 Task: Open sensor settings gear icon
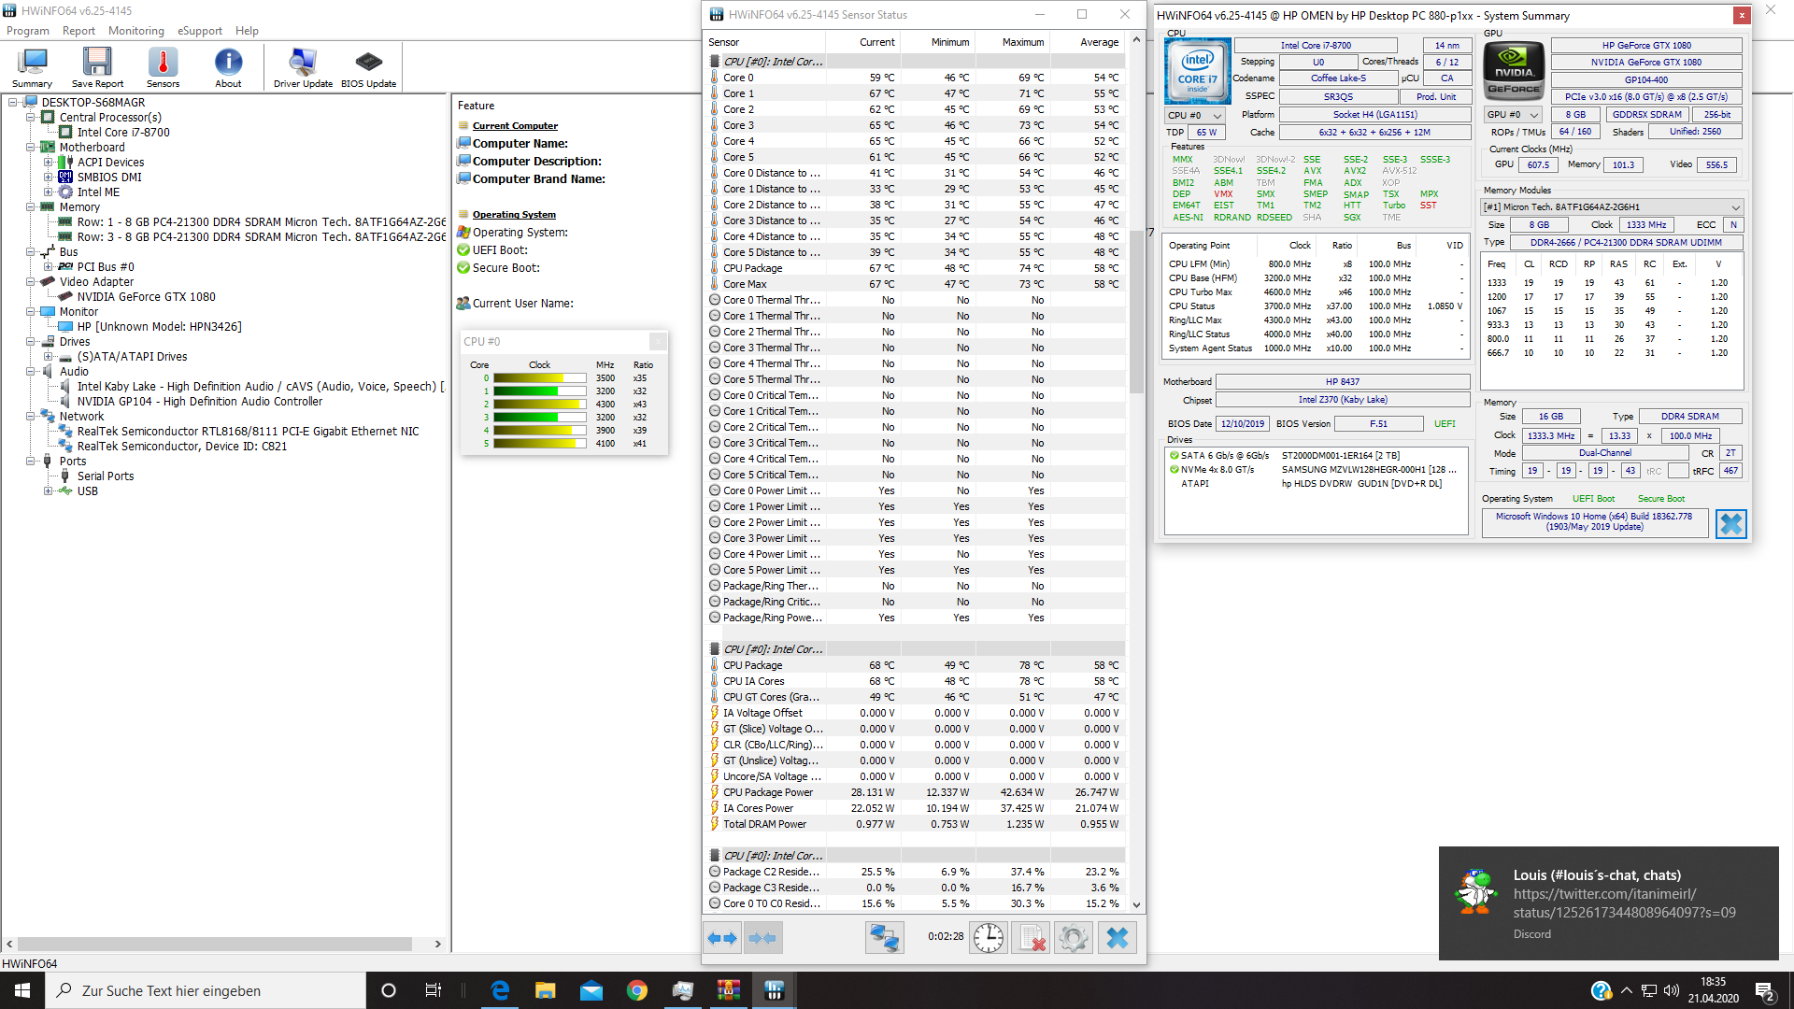[1073, 938]
